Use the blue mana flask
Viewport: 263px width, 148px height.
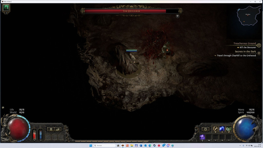pos(40,135)
